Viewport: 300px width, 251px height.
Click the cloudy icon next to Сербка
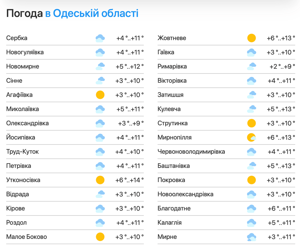(x=100, y=38)
